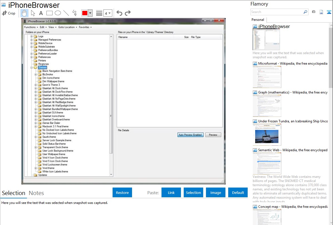Select the Crop tool

click(x=9, y=13)
